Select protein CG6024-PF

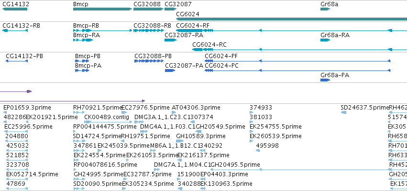point(297,61)
